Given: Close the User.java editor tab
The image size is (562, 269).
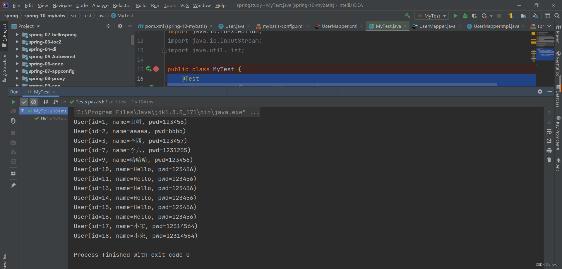Looking at the screenshot, I should pos(249,26).
